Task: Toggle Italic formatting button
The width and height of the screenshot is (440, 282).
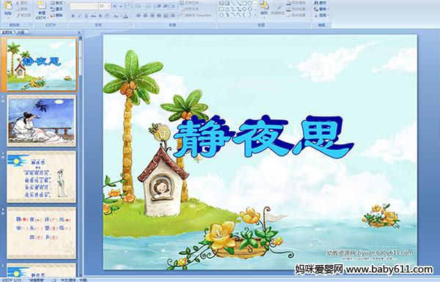Action: pos(79,16)
